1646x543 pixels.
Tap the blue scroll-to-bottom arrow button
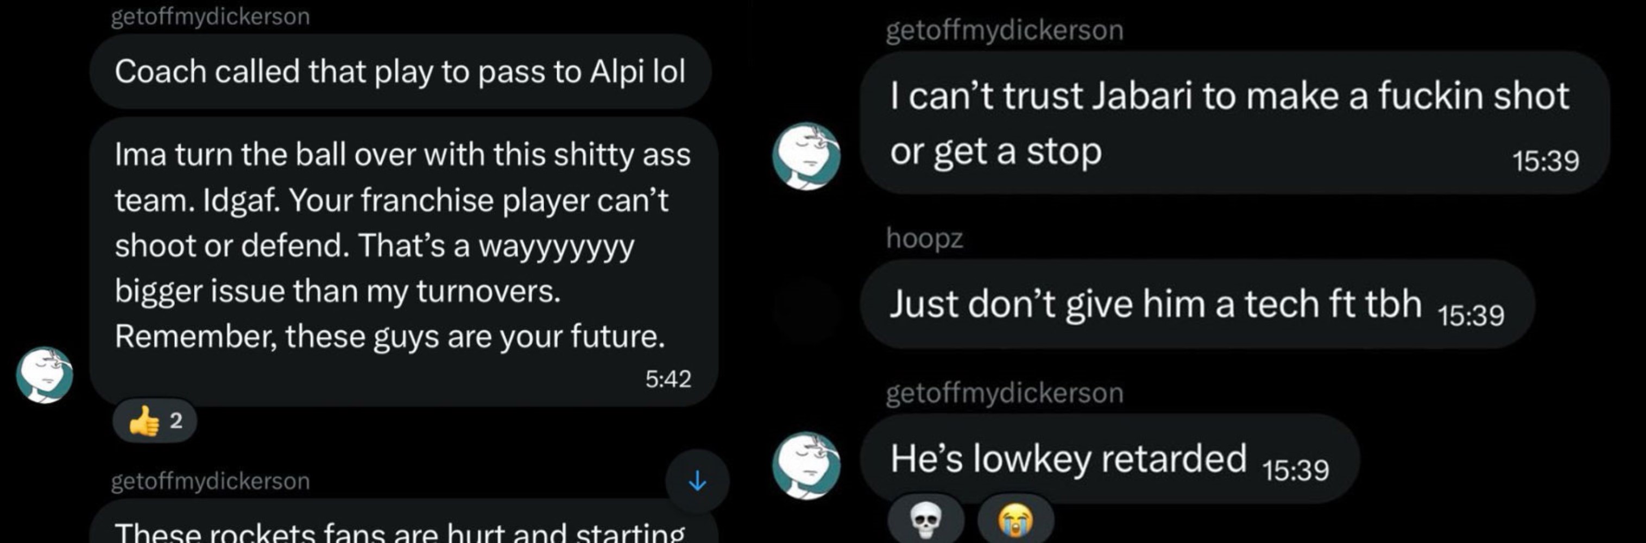click(x=697, y=481)
